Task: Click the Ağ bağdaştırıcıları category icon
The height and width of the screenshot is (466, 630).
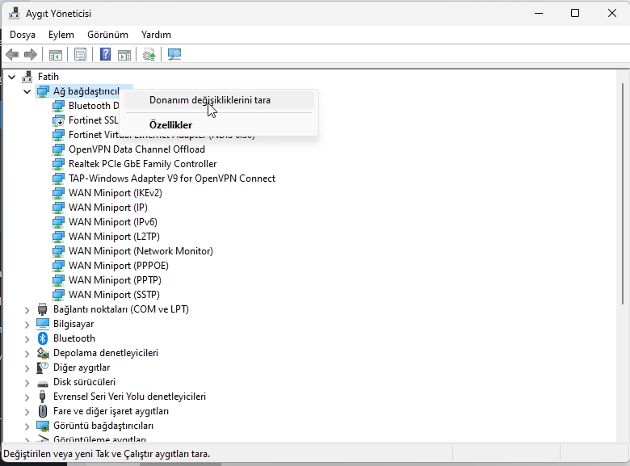Action: (43, 91)
